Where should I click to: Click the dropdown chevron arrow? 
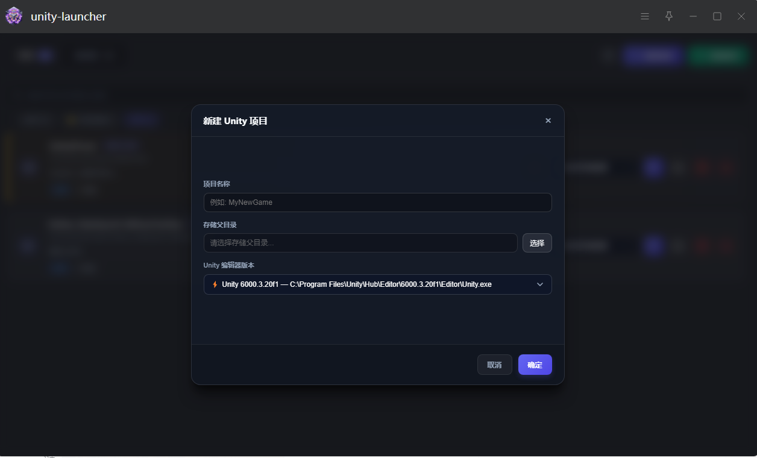[x=540, y=284]
